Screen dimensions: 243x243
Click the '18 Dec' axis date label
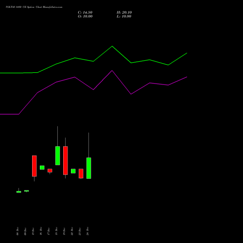56,231
